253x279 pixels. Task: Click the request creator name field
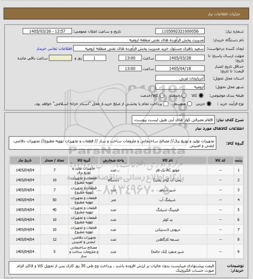click(x=139, y=48)
